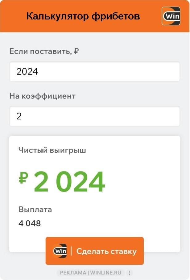
Task: Click the Win logo inside the bet button
Action: 60,251
